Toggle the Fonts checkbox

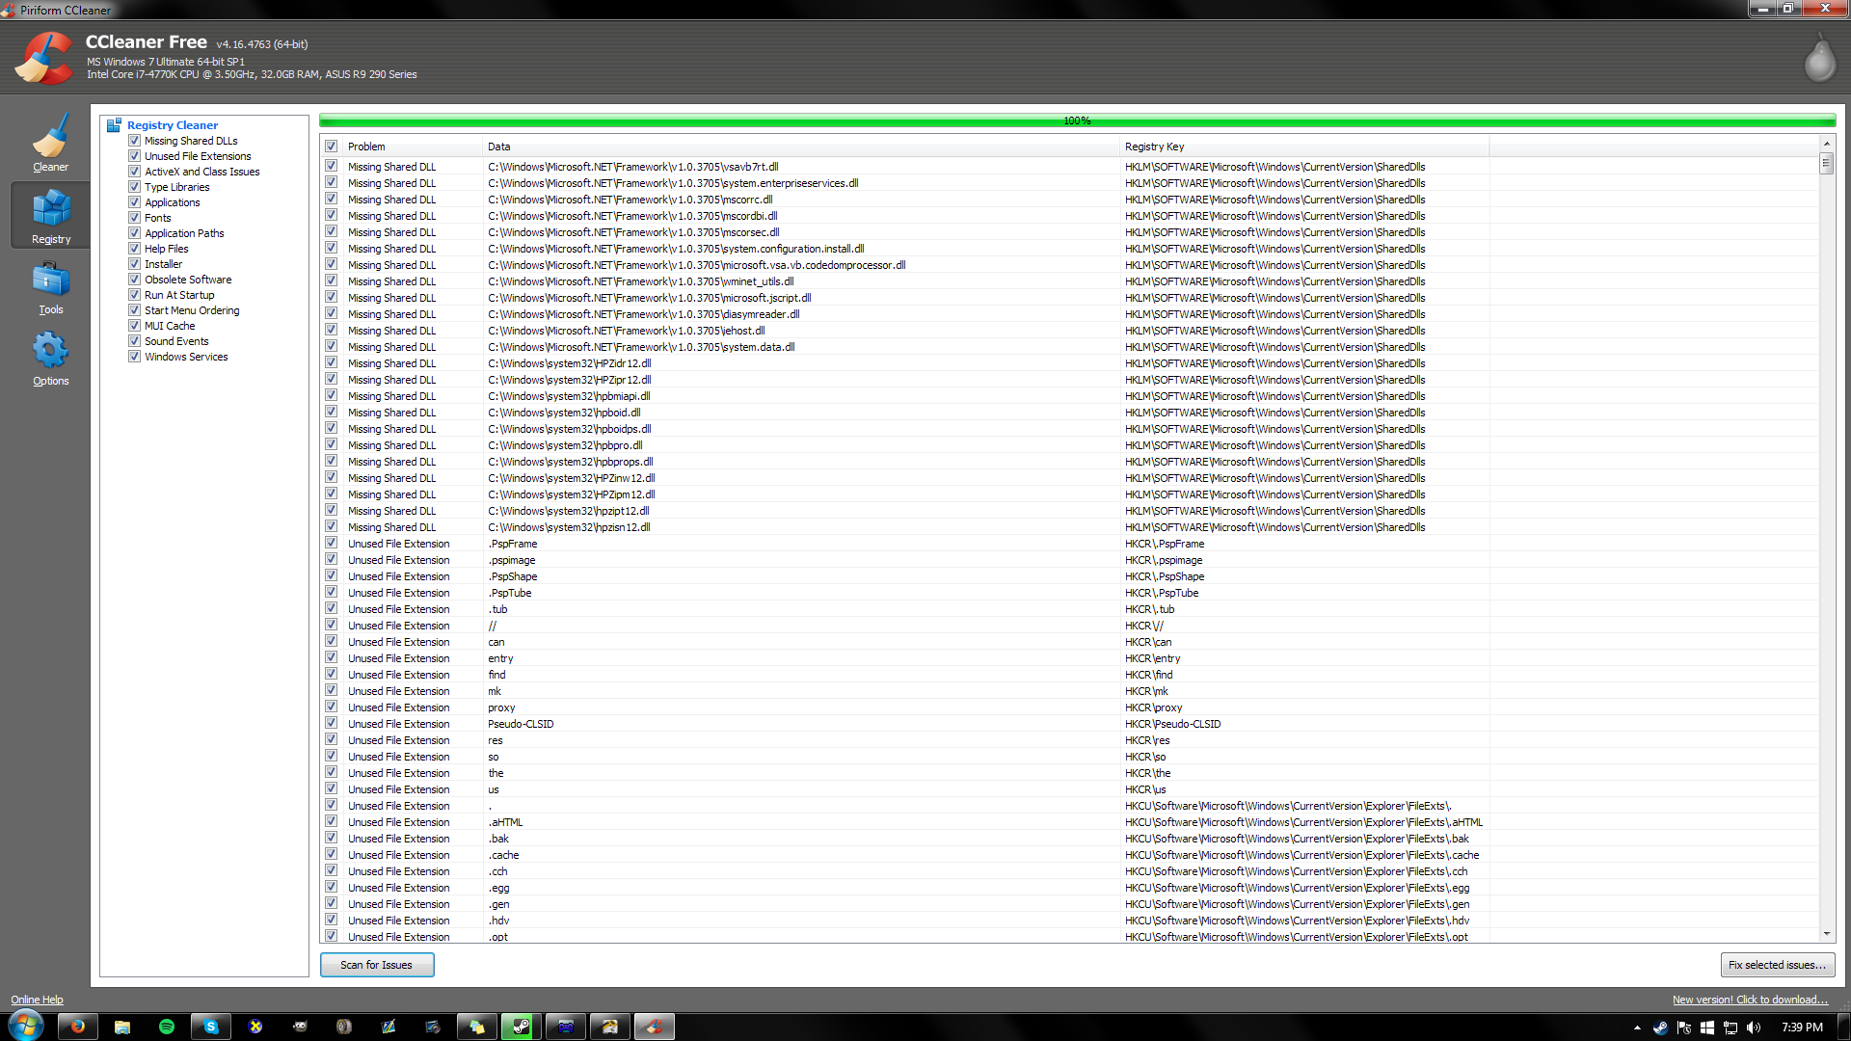[135, 218]
